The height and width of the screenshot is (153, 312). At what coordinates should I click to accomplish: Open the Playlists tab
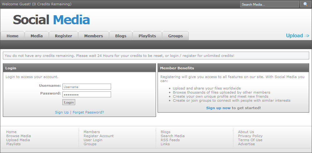[x=147, y=36]
